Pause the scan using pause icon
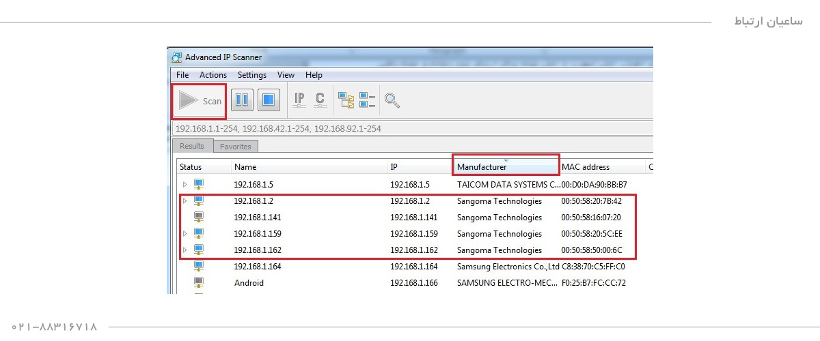Screen dimensions: 820x341 242,100
